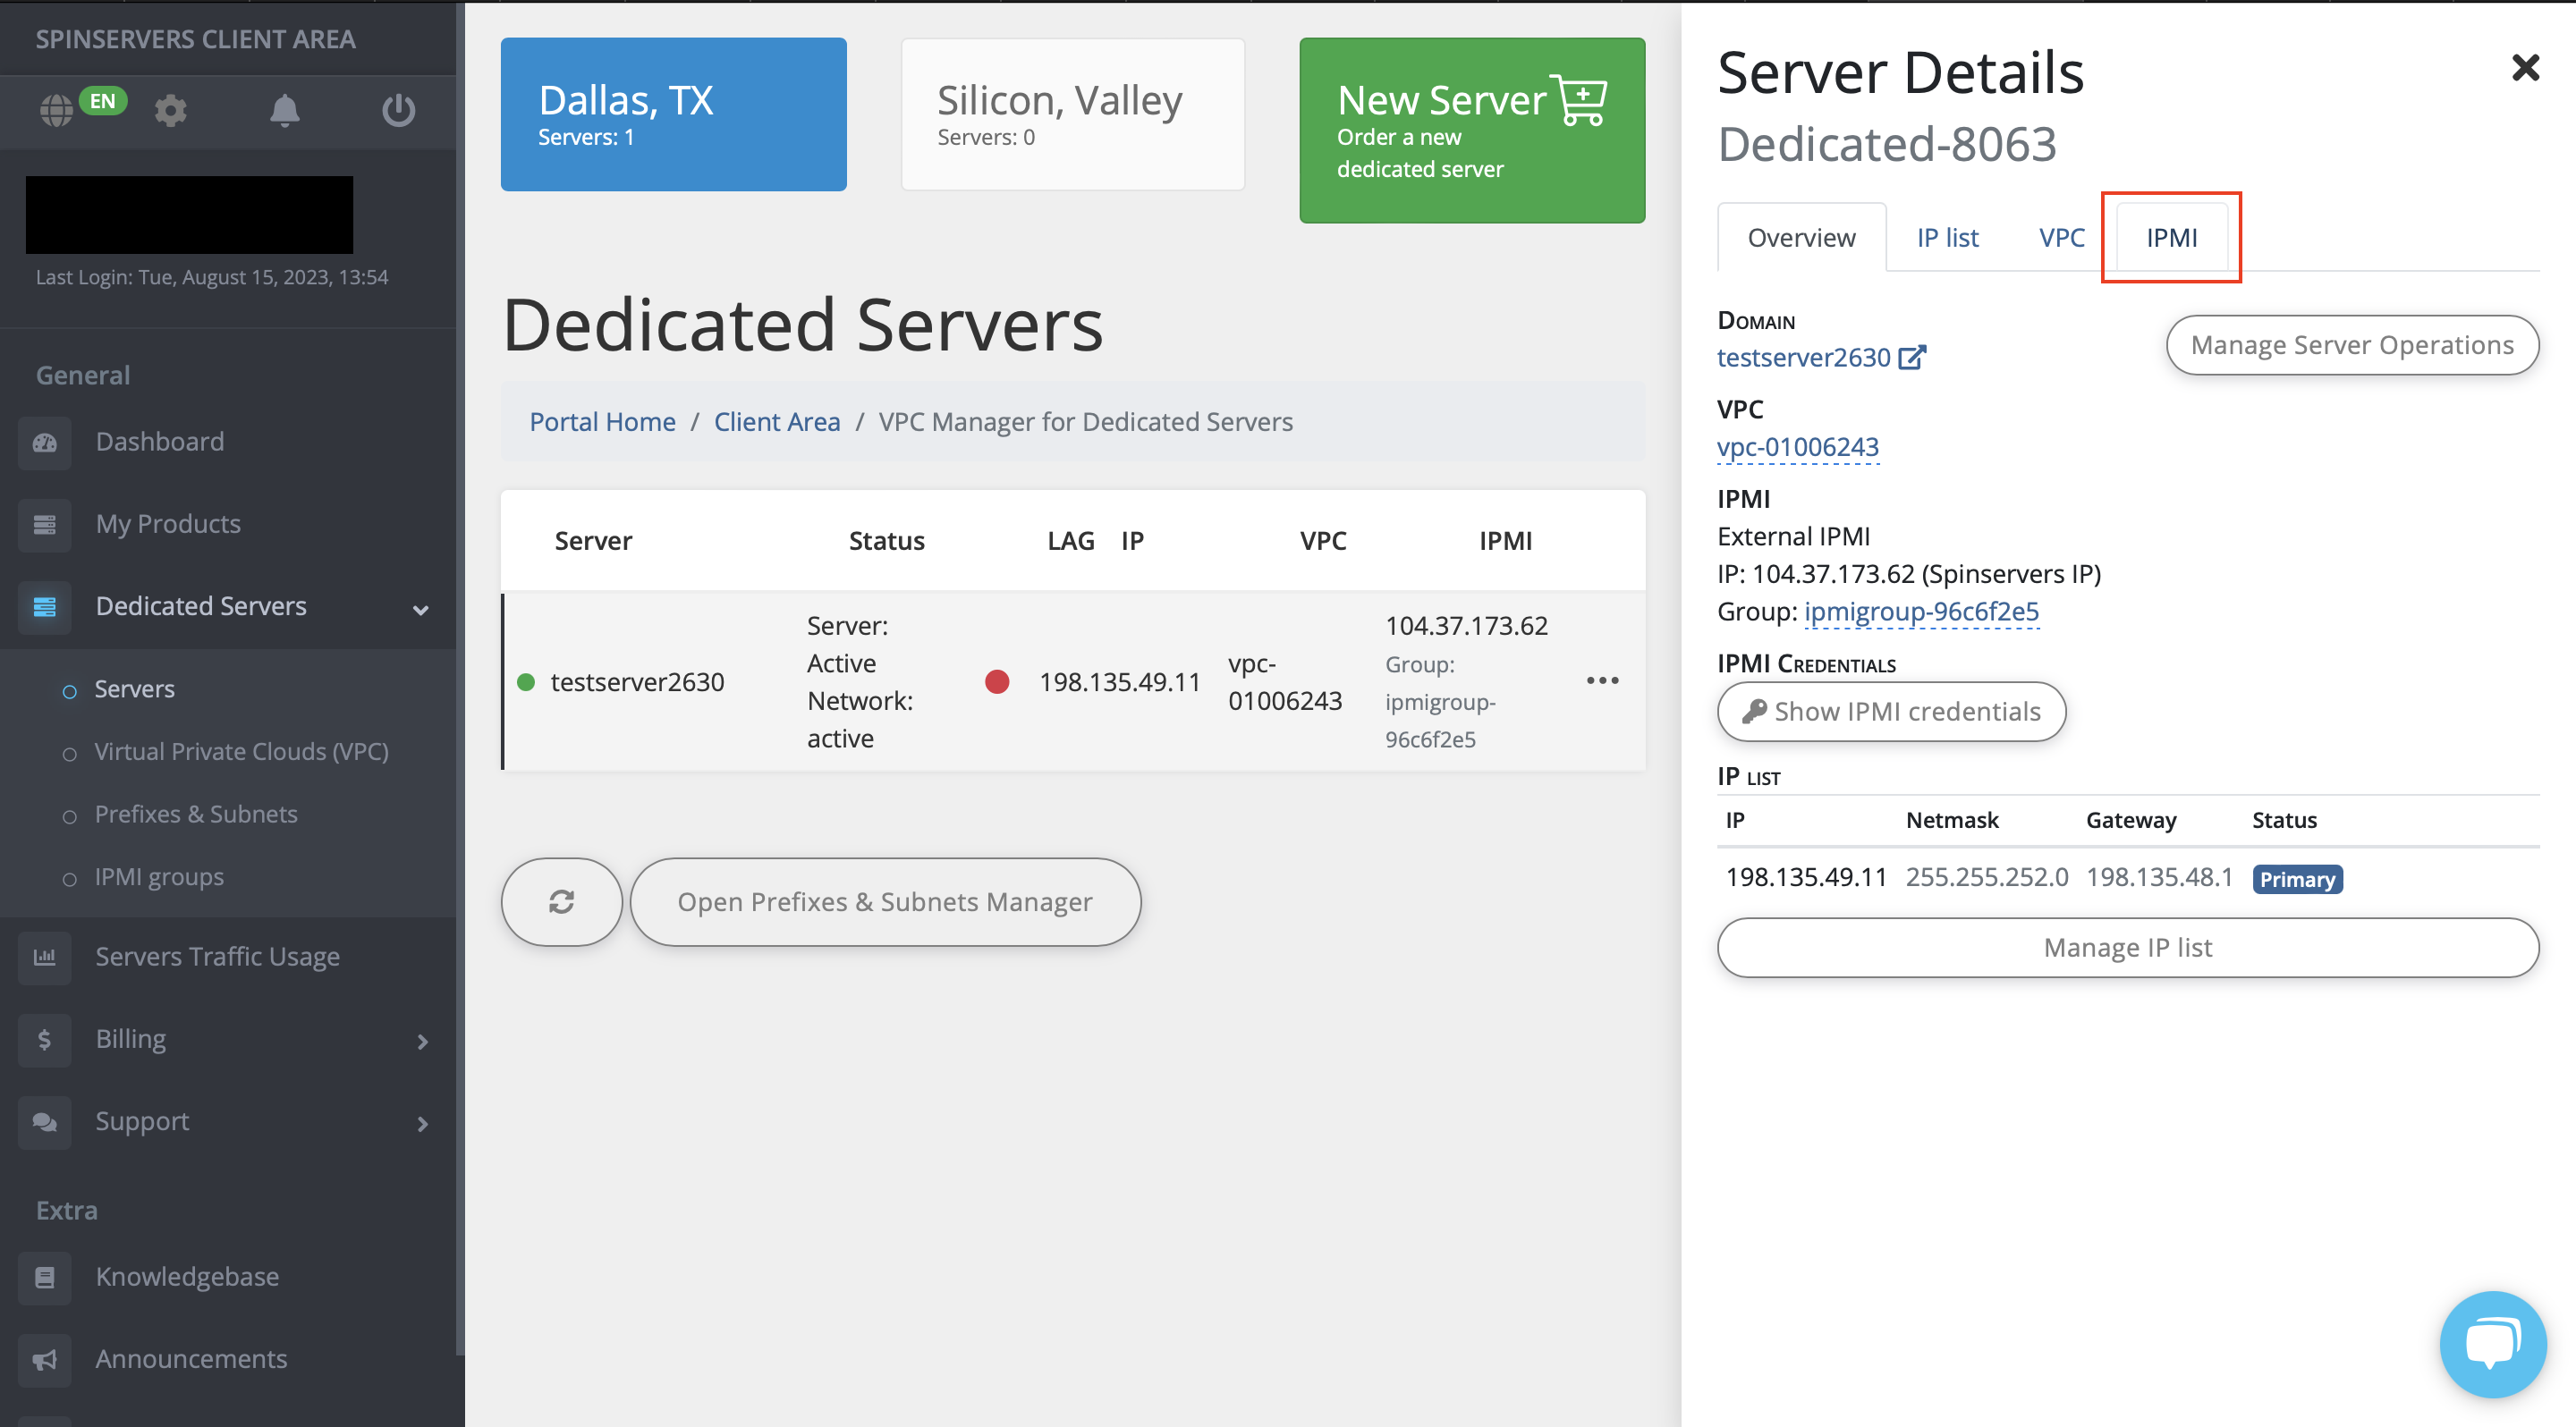Open the vpc-01006243 link
This screenshot has height=1427, width=2576.
[1797, 447]
